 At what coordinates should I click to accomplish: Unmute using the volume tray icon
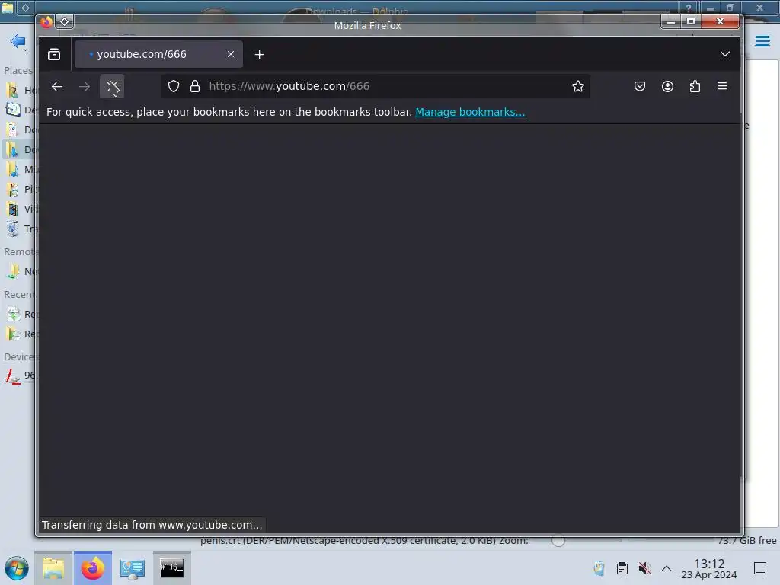click(x=644, y=568)
